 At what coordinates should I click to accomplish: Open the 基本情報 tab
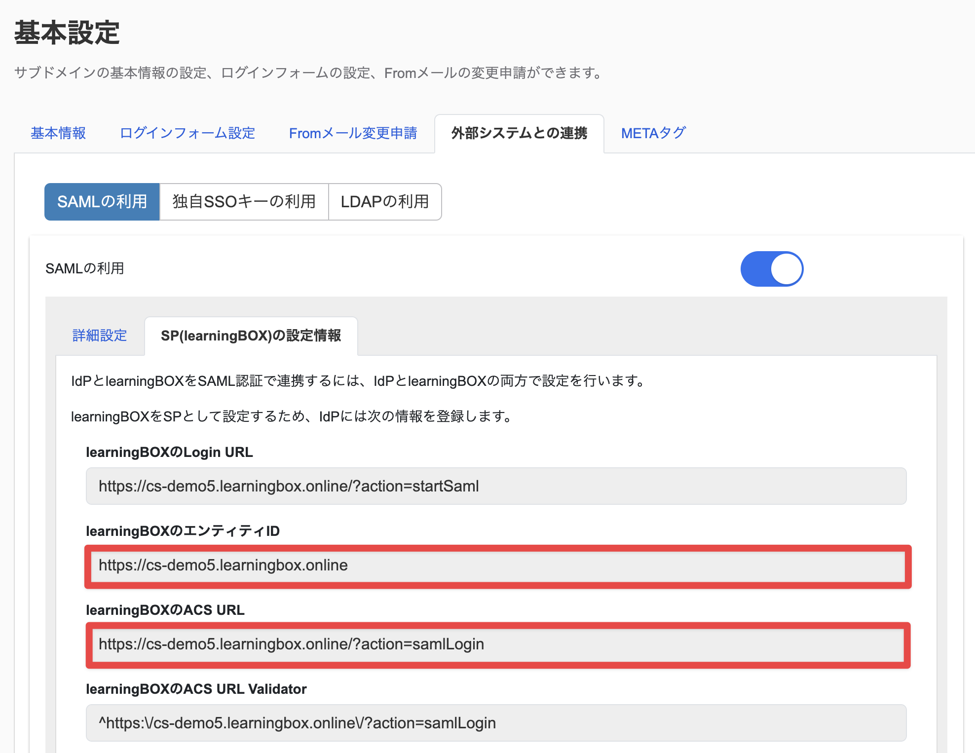[58, 133]
